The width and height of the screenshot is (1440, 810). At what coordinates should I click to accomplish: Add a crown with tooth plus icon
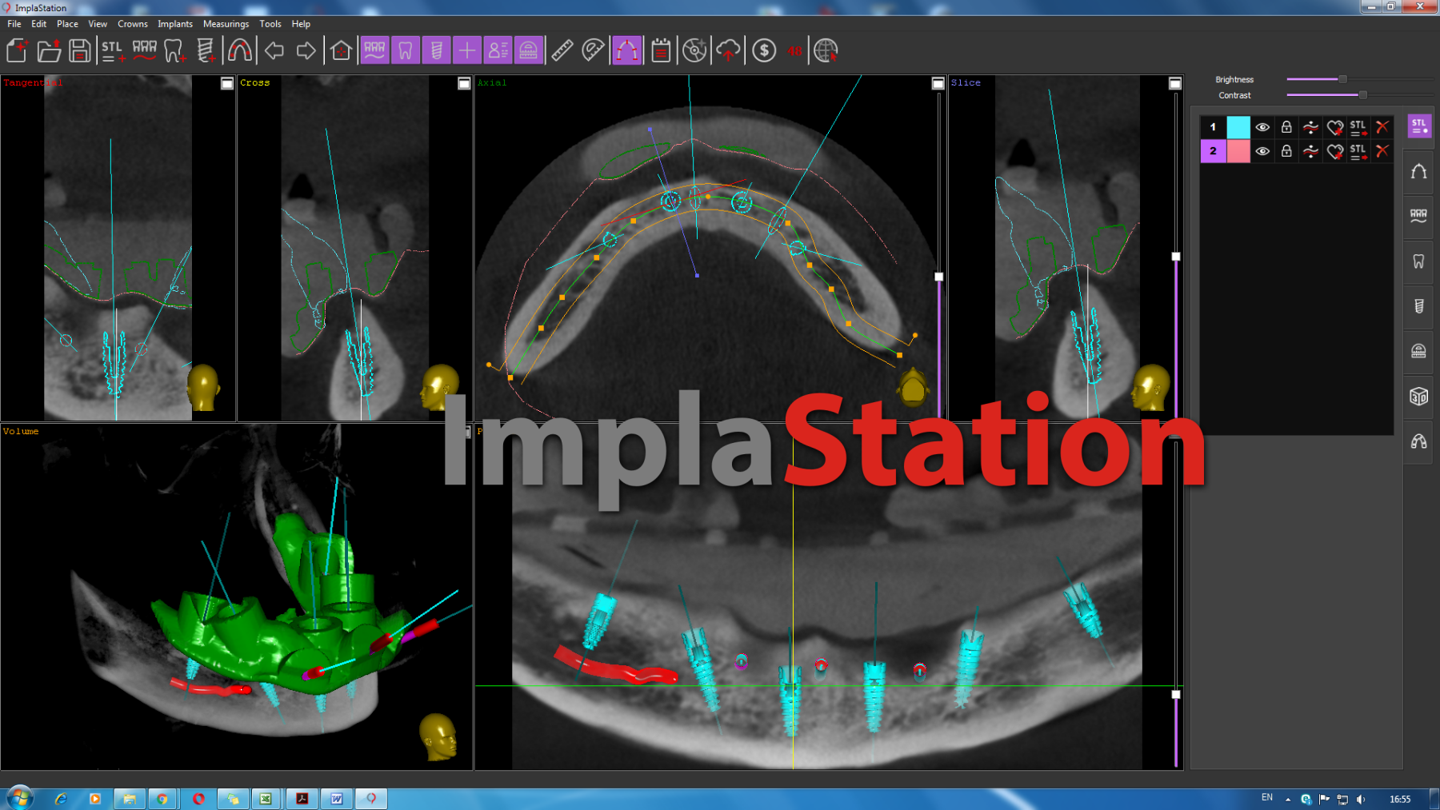(x=174, y=50)
